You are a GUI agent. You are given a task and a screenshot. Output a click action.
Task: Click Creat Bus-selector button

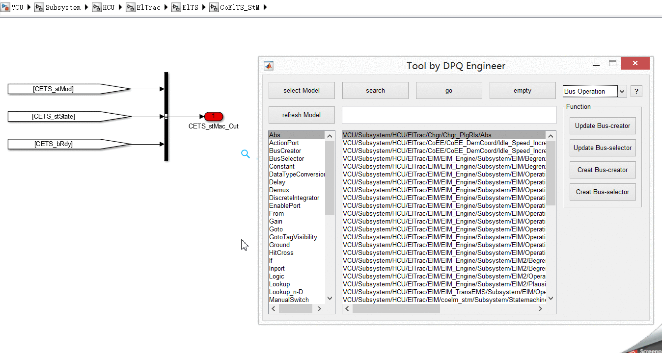(x=603, y=192)
